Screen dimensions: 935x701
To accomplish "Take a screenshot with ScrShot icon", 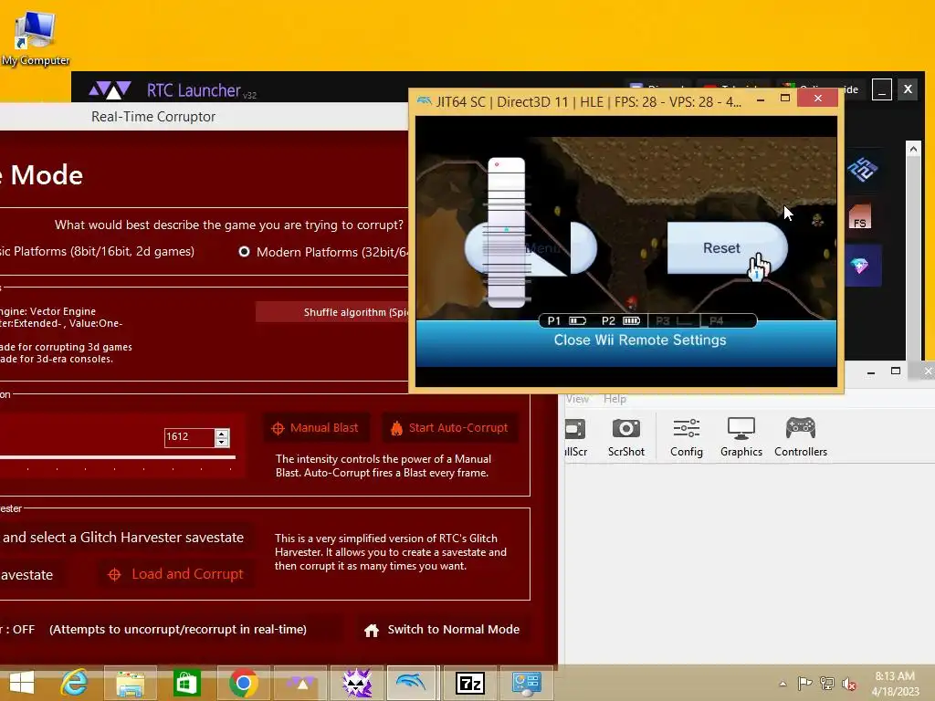I will point(626,437).
